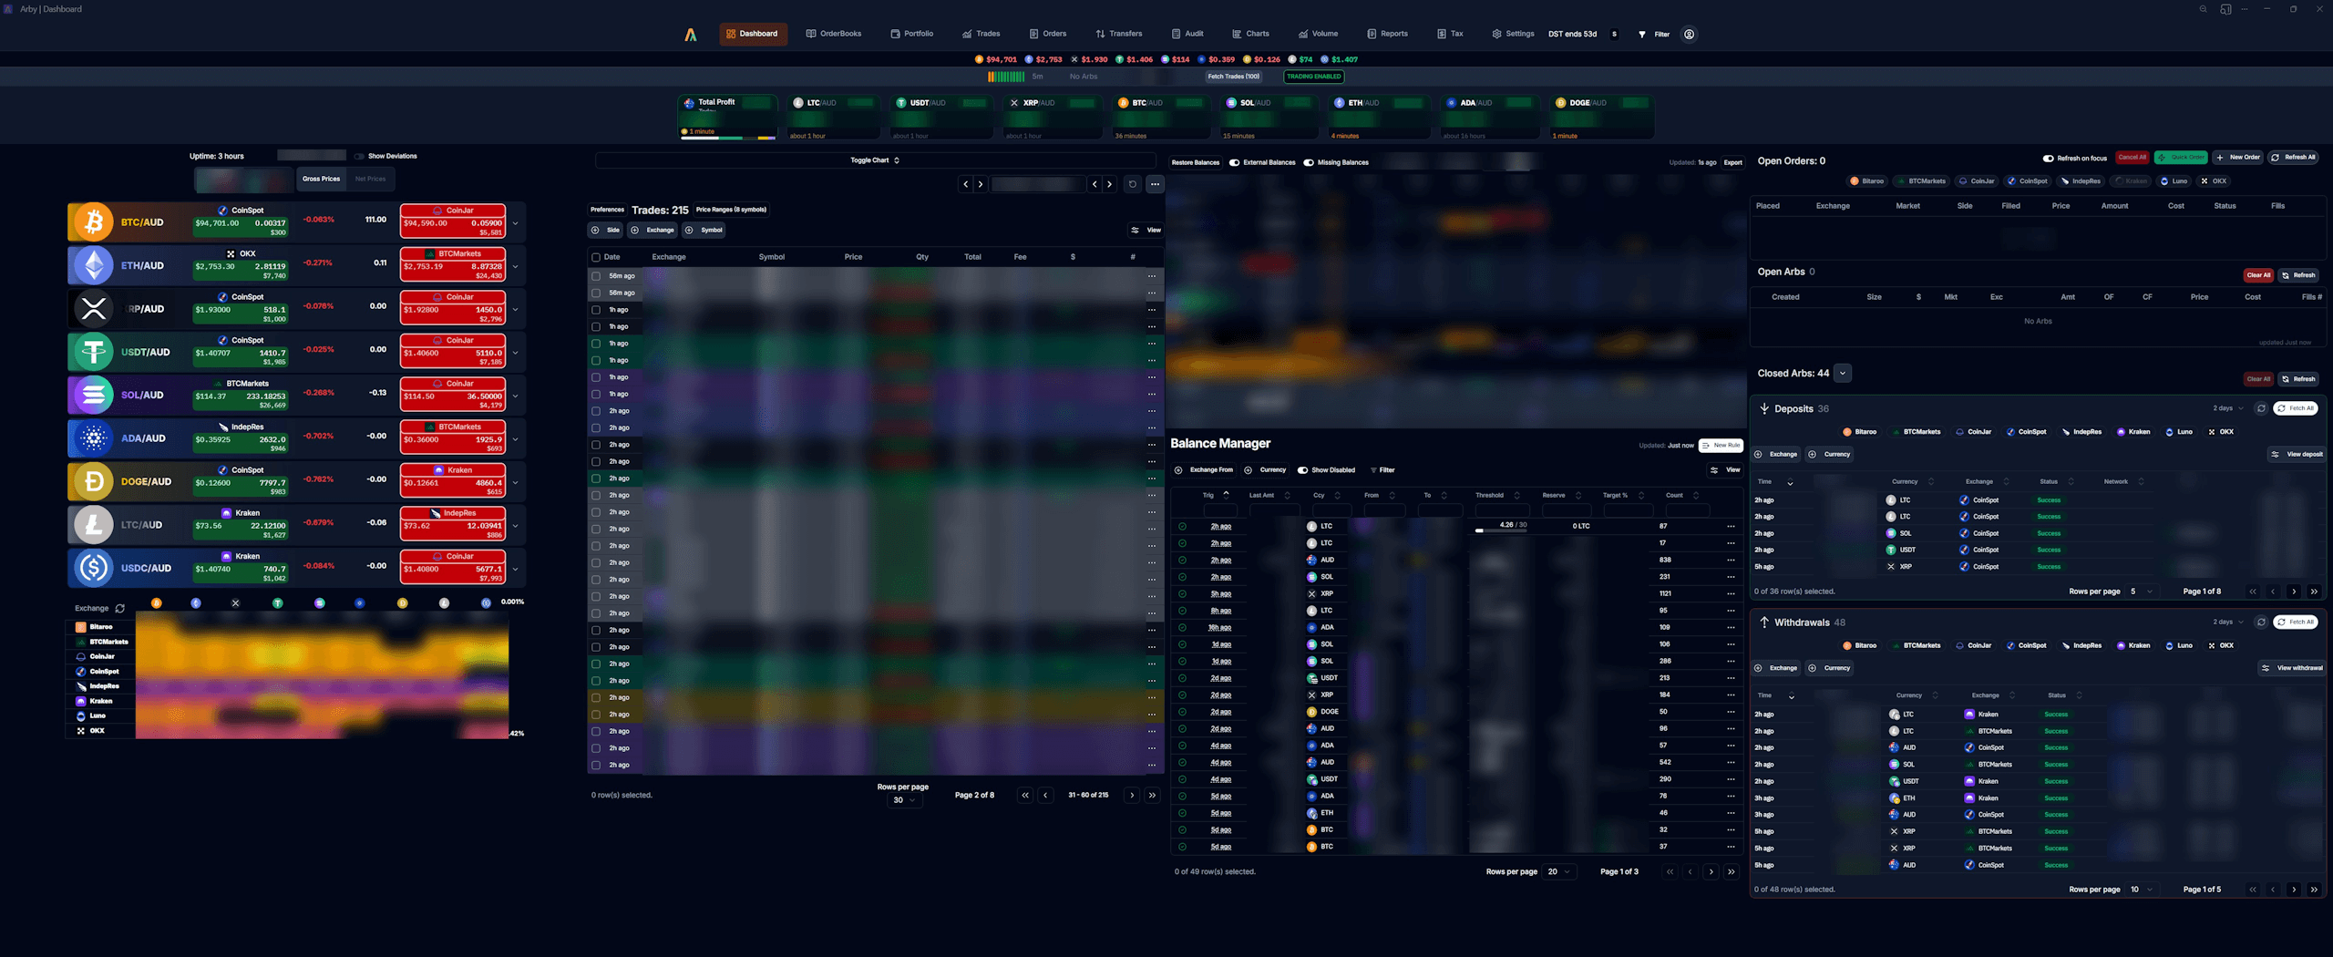Click the CoinSpot icon in the exchange list
Viewport: 2333px width, 957px height.
81,672
